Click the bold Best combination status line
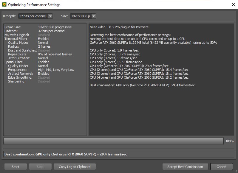This screenshot has width=238, height=173. (x=66, y=154)
